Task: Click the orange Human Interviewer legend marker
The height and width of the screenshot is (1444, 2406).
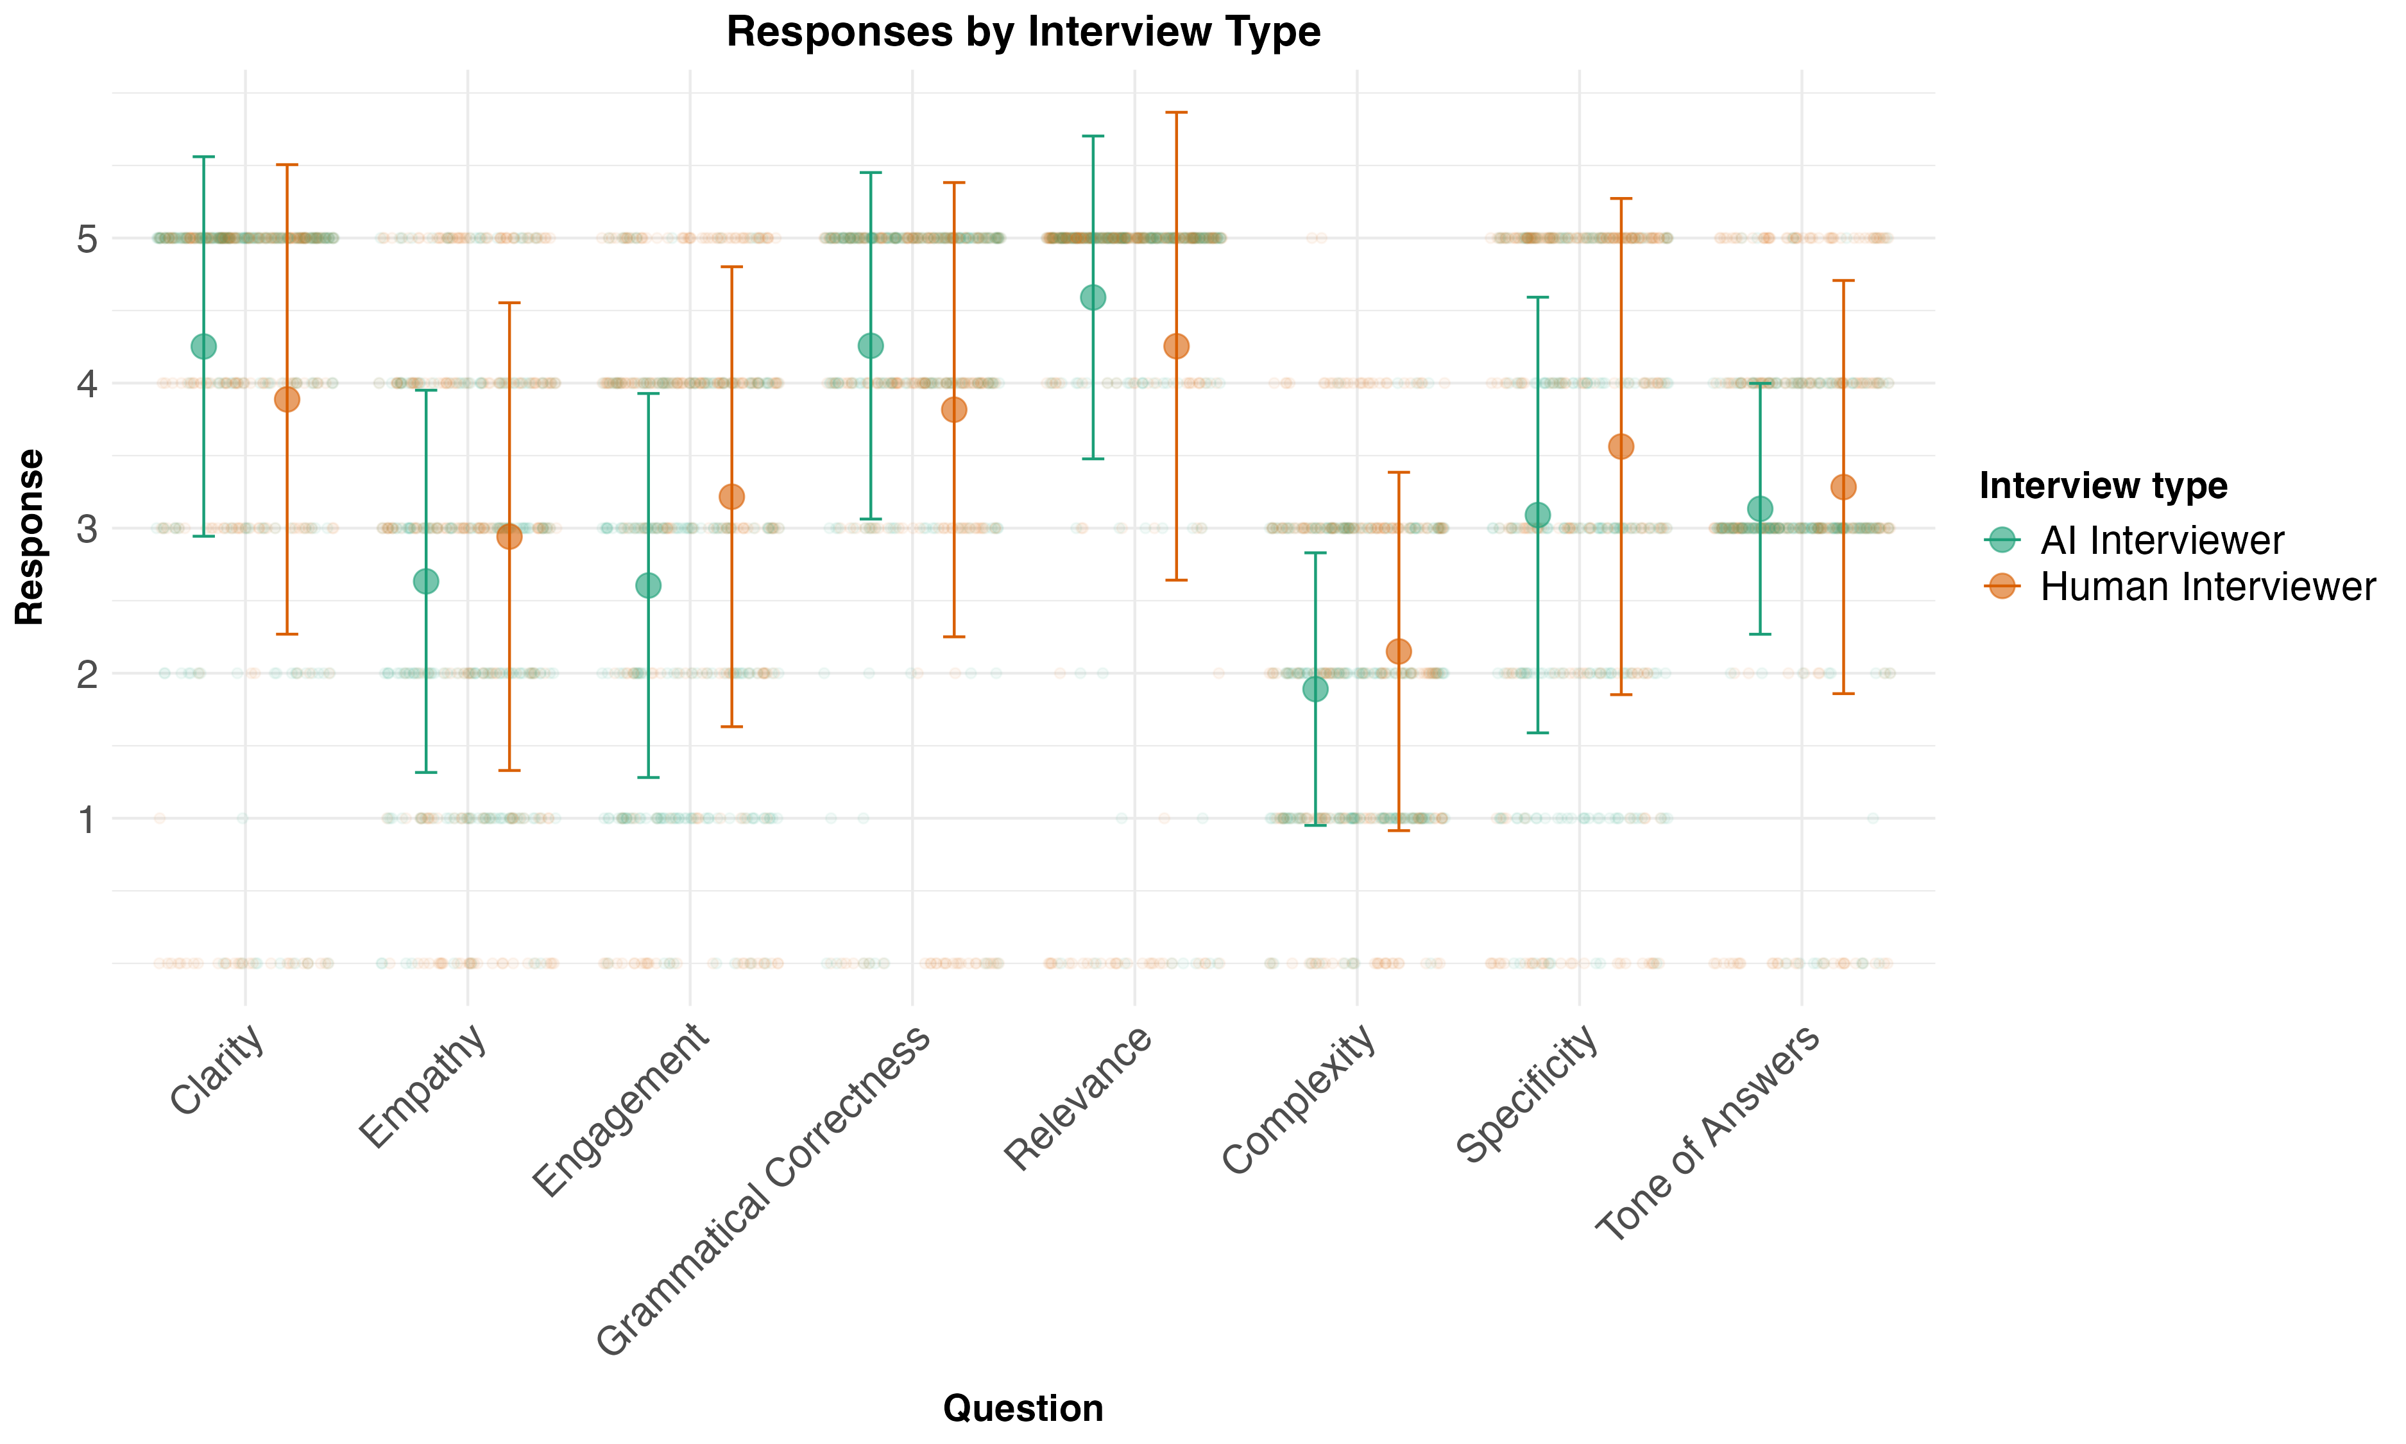Action: (2002, 587)
